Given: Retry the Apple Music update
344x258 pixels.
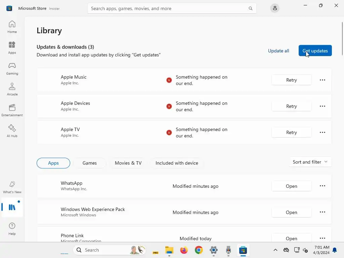Looking at the screenshot, I should pyautogui.click(x=291, y=80).
